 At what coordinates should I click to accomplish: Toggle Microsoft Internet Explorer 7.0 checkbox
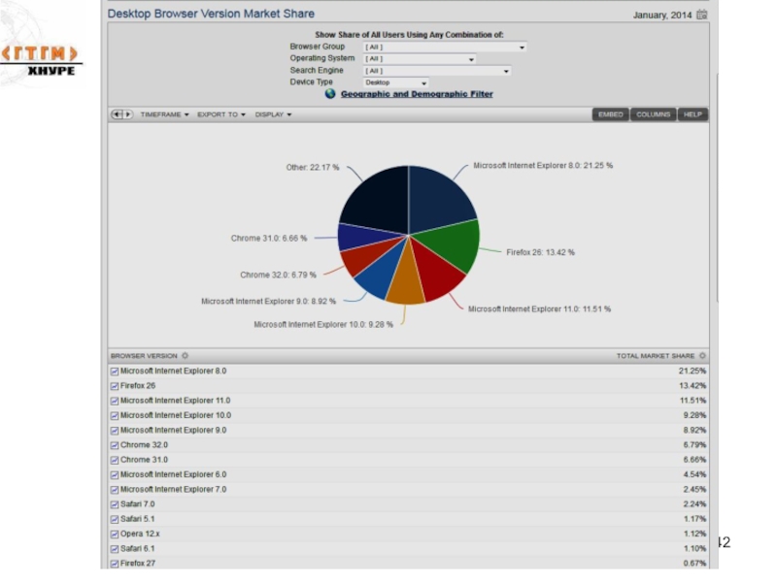point(115,490)
